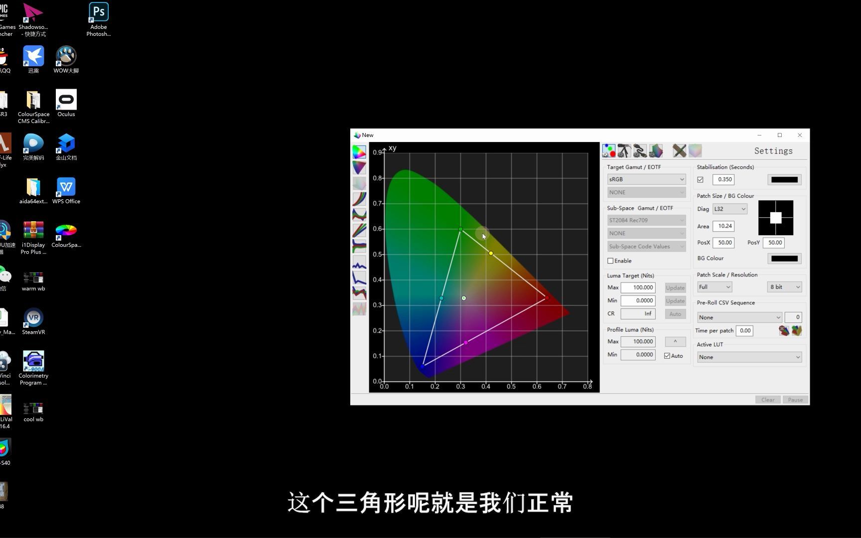861x538 pixels.
Task: Open the Active LUT None dropdown
Action: [x=748, y=357]
